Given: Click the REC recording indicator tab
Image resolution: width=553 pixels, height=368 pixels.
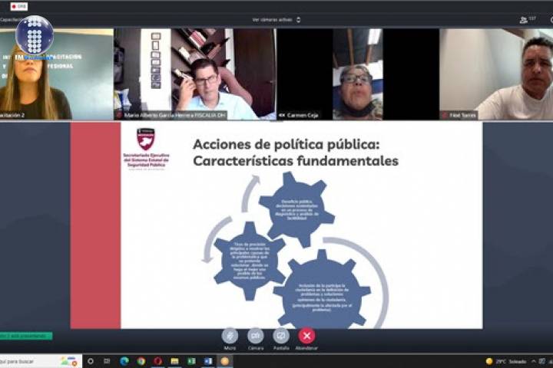Looking at the screenshot, I should click(x=18, y=5).
